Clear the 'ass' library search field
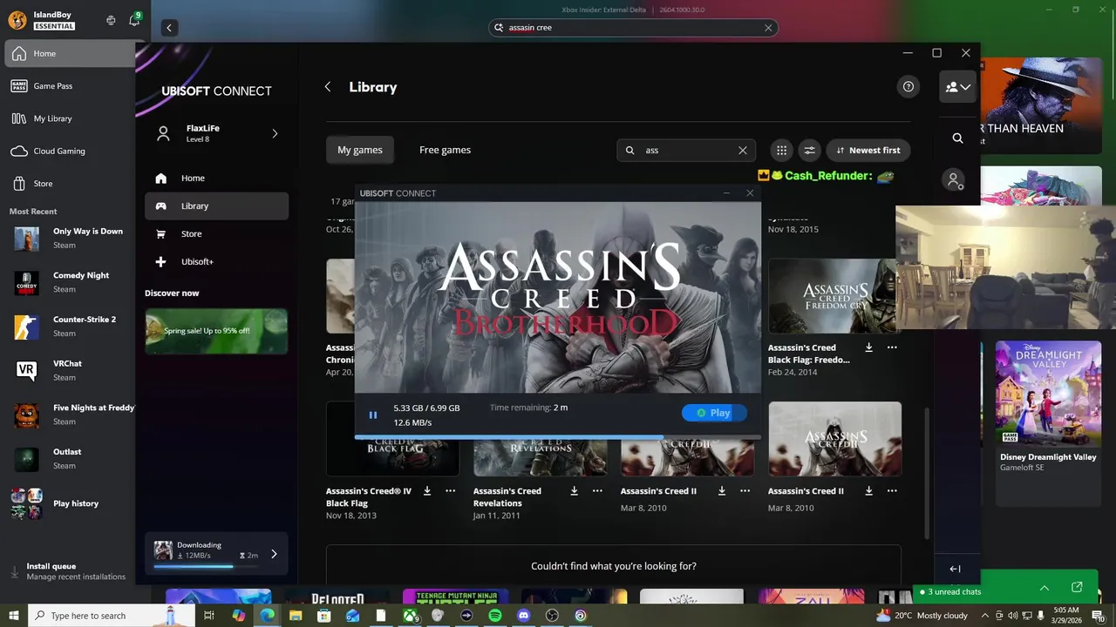 pos(743,150)
